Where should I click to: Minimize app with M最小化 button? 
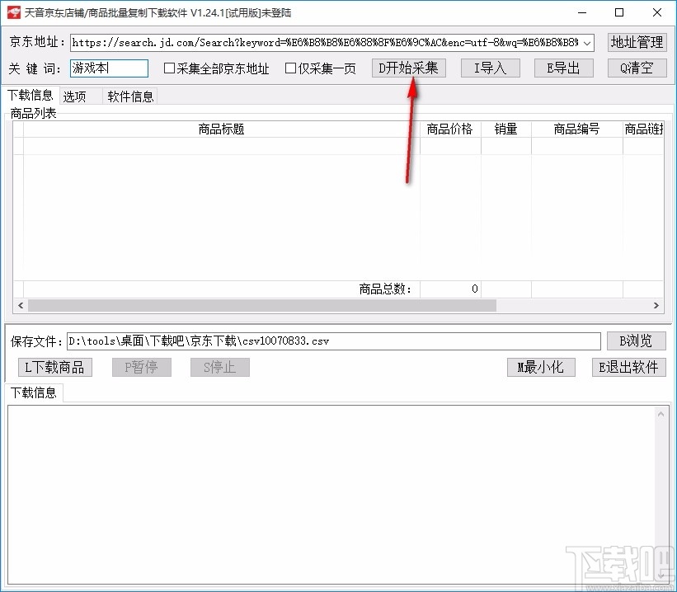pyautogui.click(x=542, y=367)
